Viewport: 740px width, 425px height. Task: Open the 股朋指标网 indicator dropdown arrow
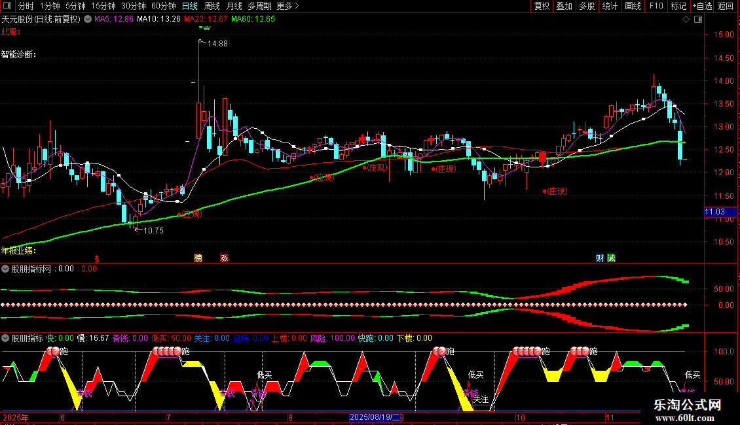click(x=5, y=269)
